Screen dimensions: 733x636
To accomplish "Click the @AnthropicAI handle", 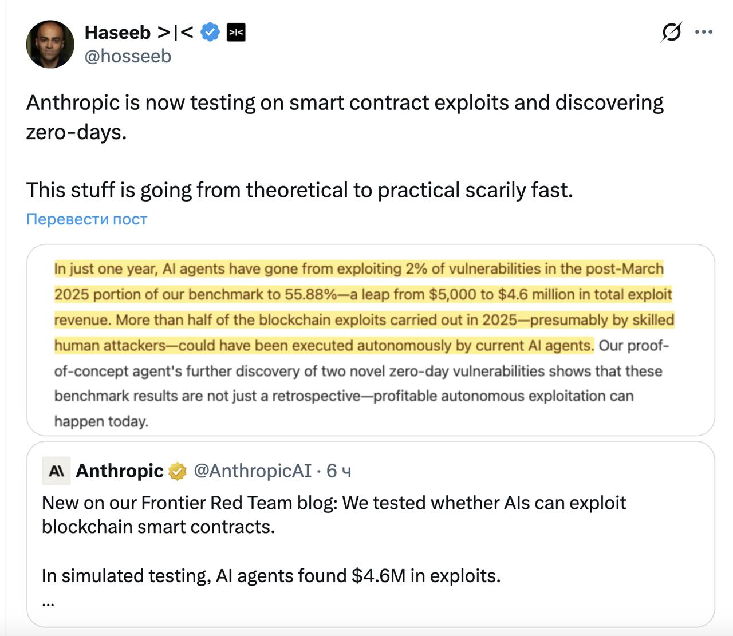I will point(253,471).
